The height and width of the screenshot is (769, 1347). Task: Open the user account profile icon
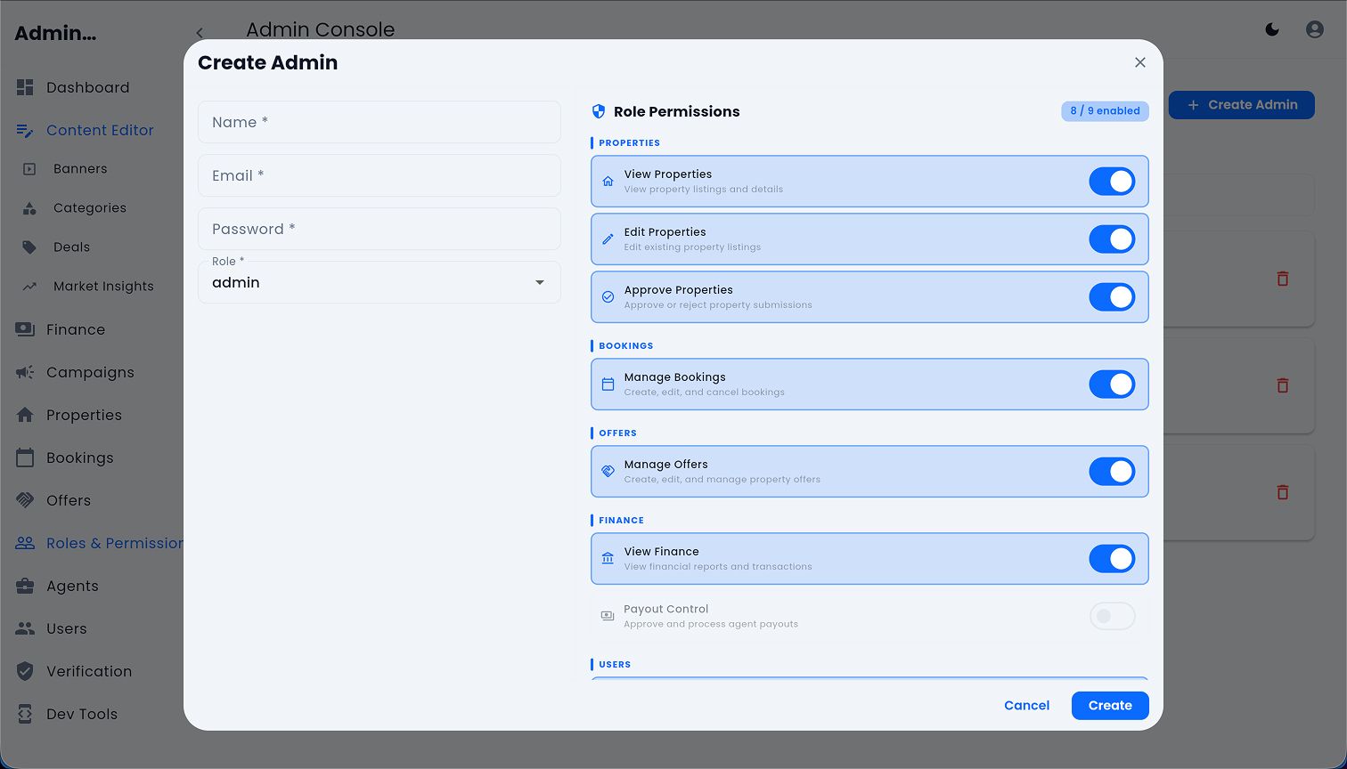(1314, 29)
